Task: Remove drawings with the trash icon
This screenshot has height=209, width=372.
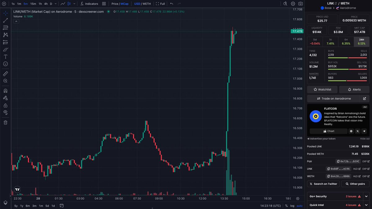Action: [x=5, y=122]
